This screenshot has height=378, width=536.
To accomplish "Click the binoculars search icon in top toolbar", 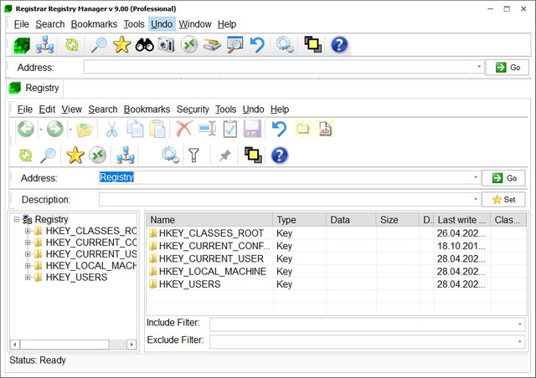I will pyautogui.click(x=145, y=44).
